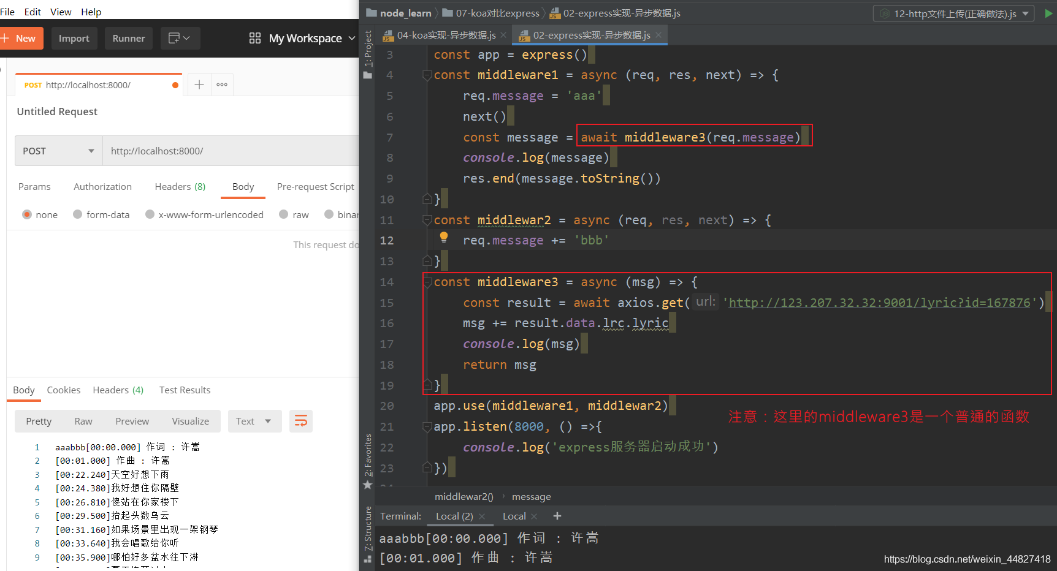This screenshot has width=1057, height=571.
Task: Add new terminal session with plus icon
Action: coord(557,516)
